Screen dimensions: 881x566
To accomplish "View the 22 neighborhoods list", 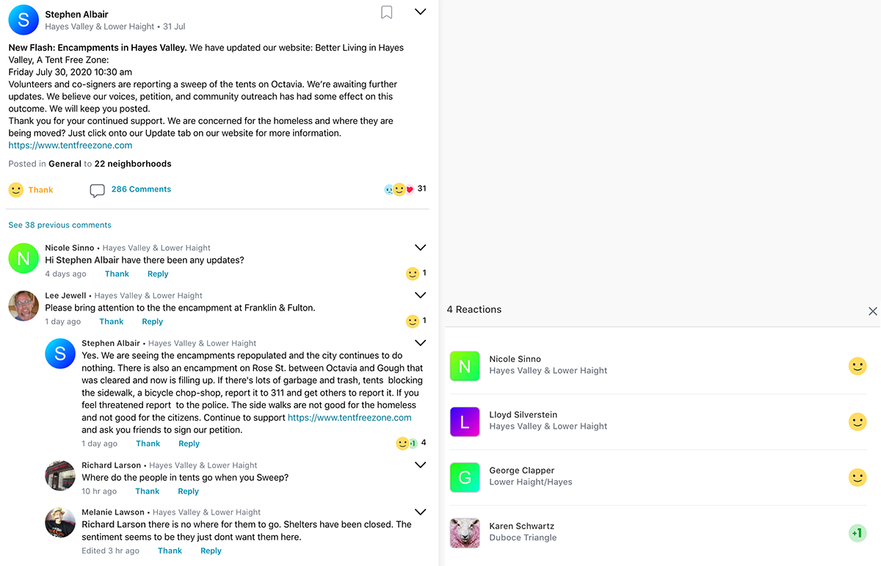I will click(x=133, y=164).
